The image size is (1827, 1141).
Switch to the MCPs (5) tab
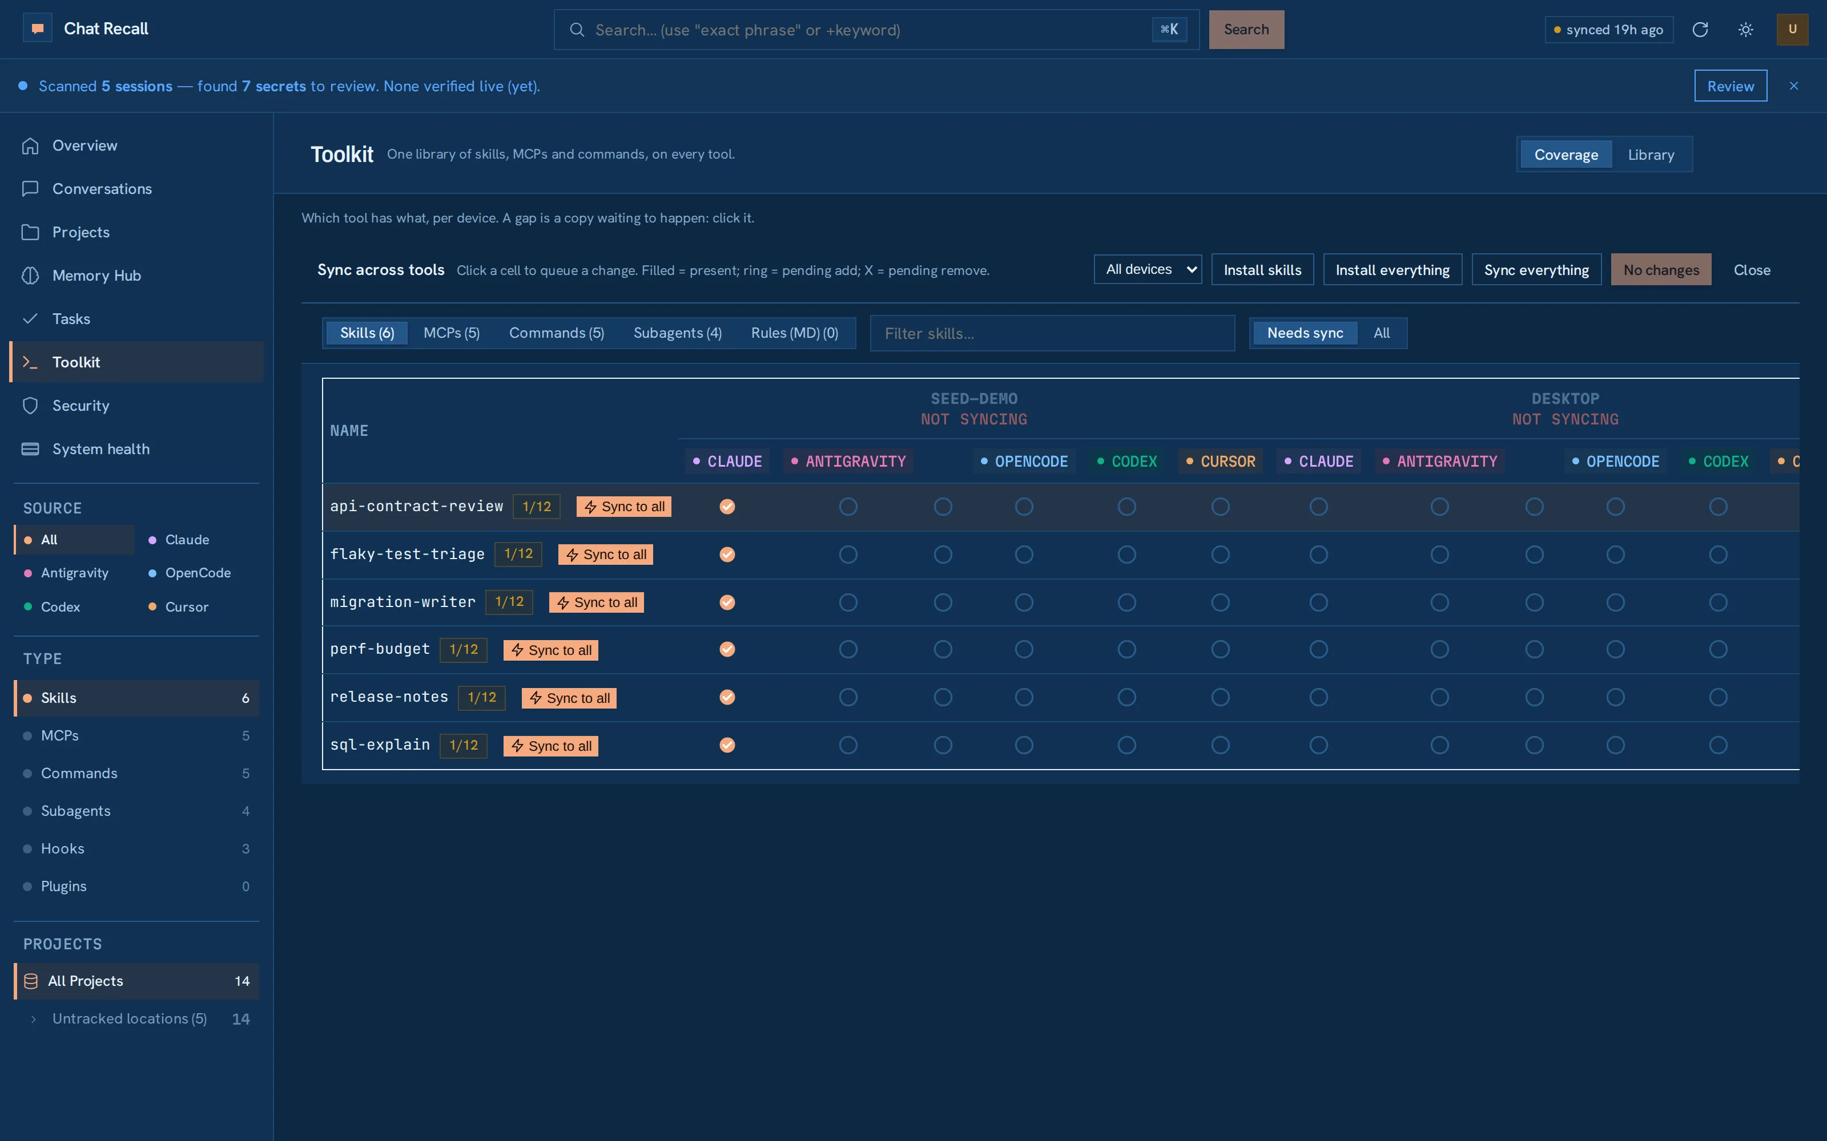pyautogui.click(x=452, y=333)
